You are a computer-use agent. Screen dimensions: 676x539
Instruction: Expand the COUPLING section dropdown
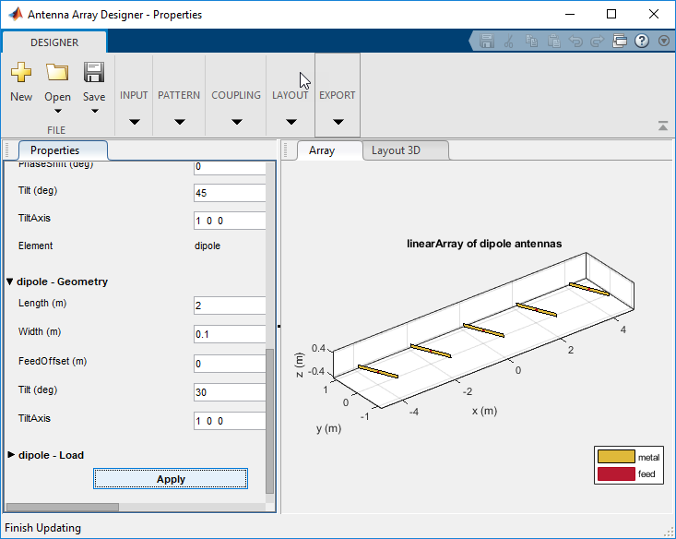pos(237,122)
